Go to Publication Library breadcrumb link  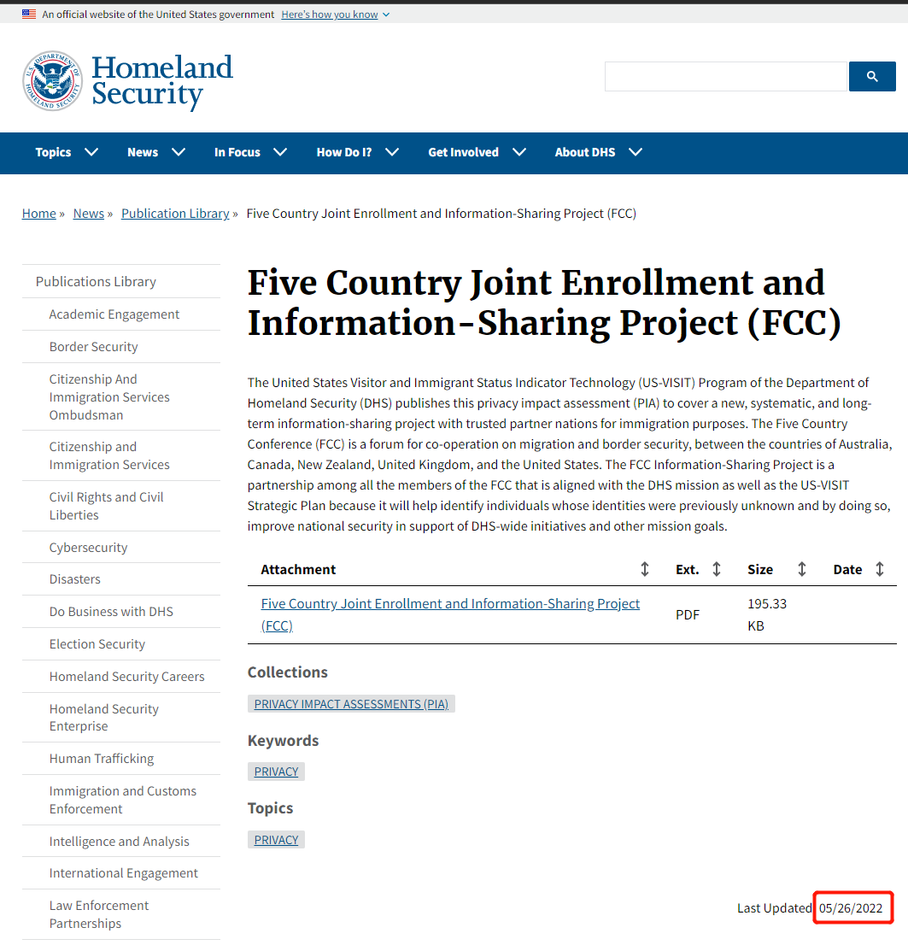point(175,214)
